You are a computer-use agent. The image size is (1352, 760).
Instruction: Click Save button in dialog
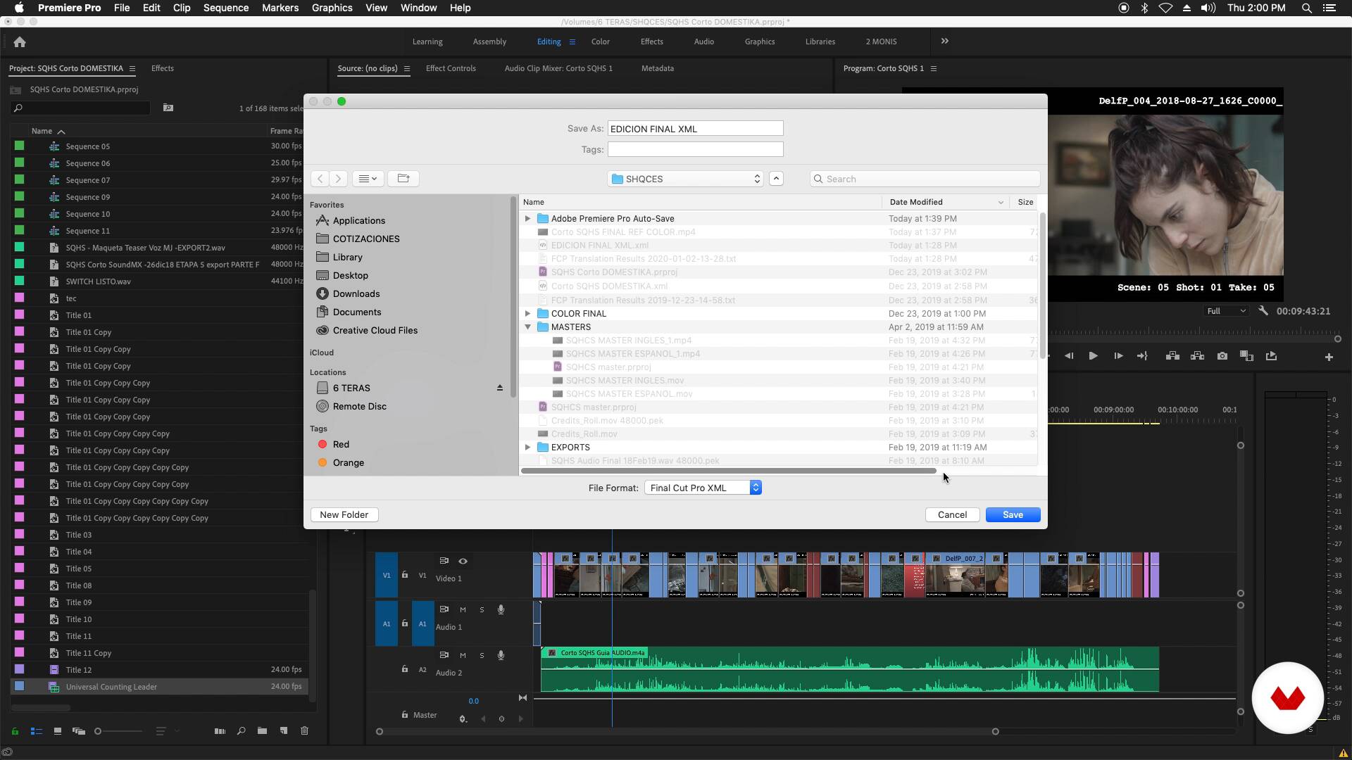coord(1013,515)
